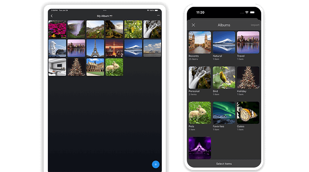Open the Recents album
Viewport: 309px width, 172px height.
(199, 42)
